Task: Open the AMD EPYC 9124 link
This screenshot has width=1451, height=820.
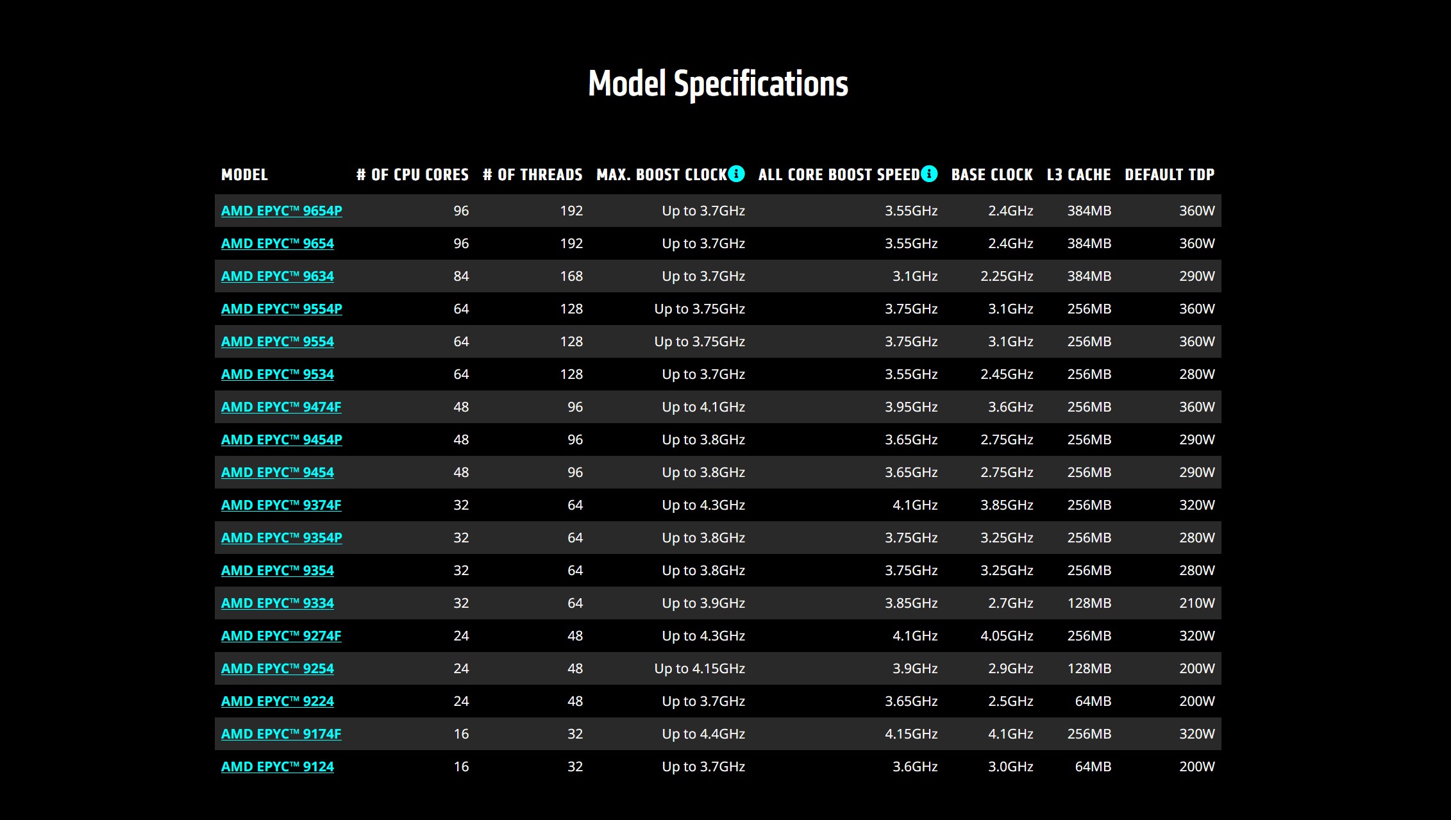Action: coord(277,767)
